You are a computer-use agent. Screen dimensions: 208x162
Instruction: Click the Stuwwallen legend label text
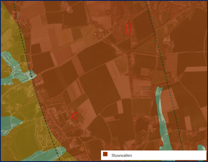coord(122,155)
